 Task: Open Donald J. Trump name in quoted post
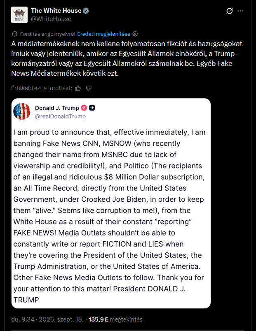(57, 108)
